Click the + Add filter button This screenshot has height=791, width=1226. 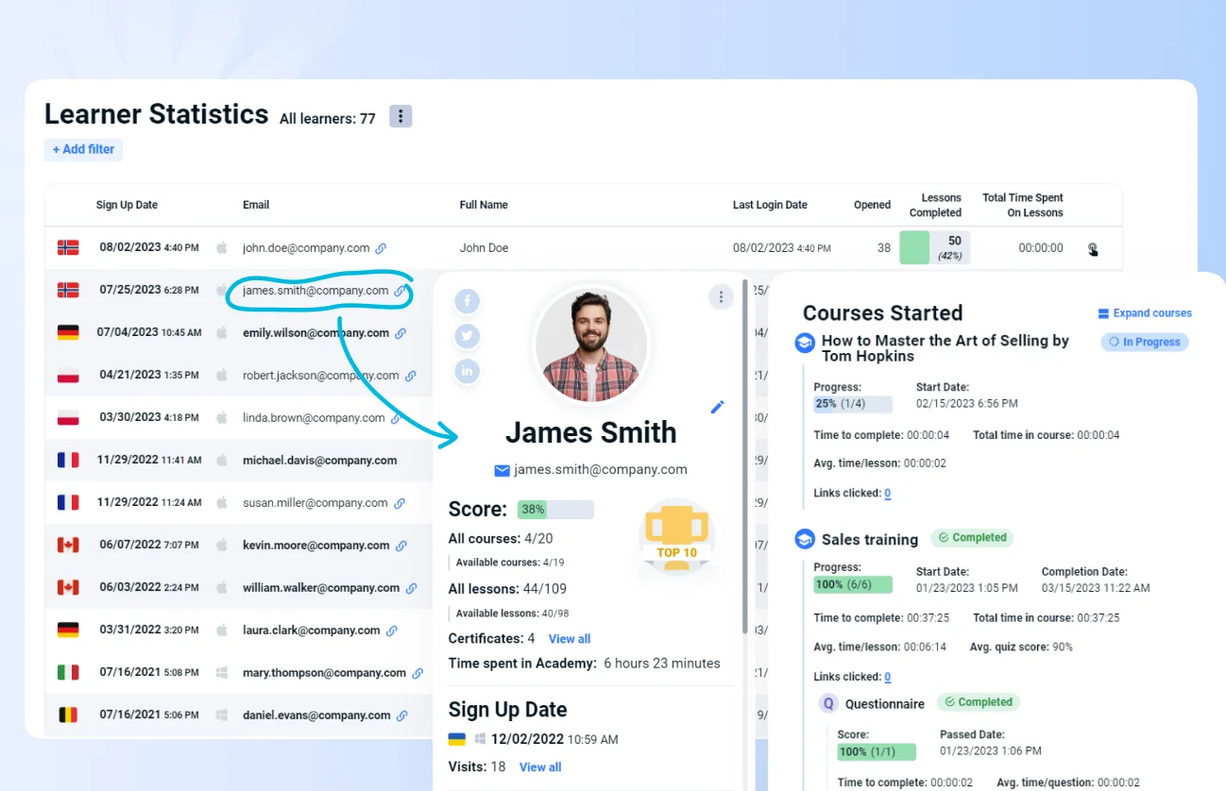pyautogui.click(x=83, y=149)
